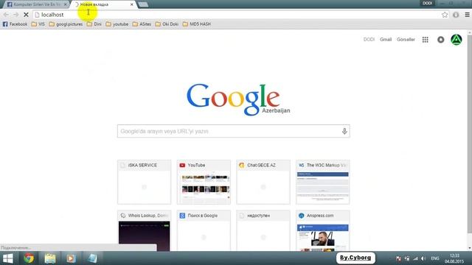This screenshot has width=472, height=265.
Task: Open the Görseller images link
Action: [406, 40]
